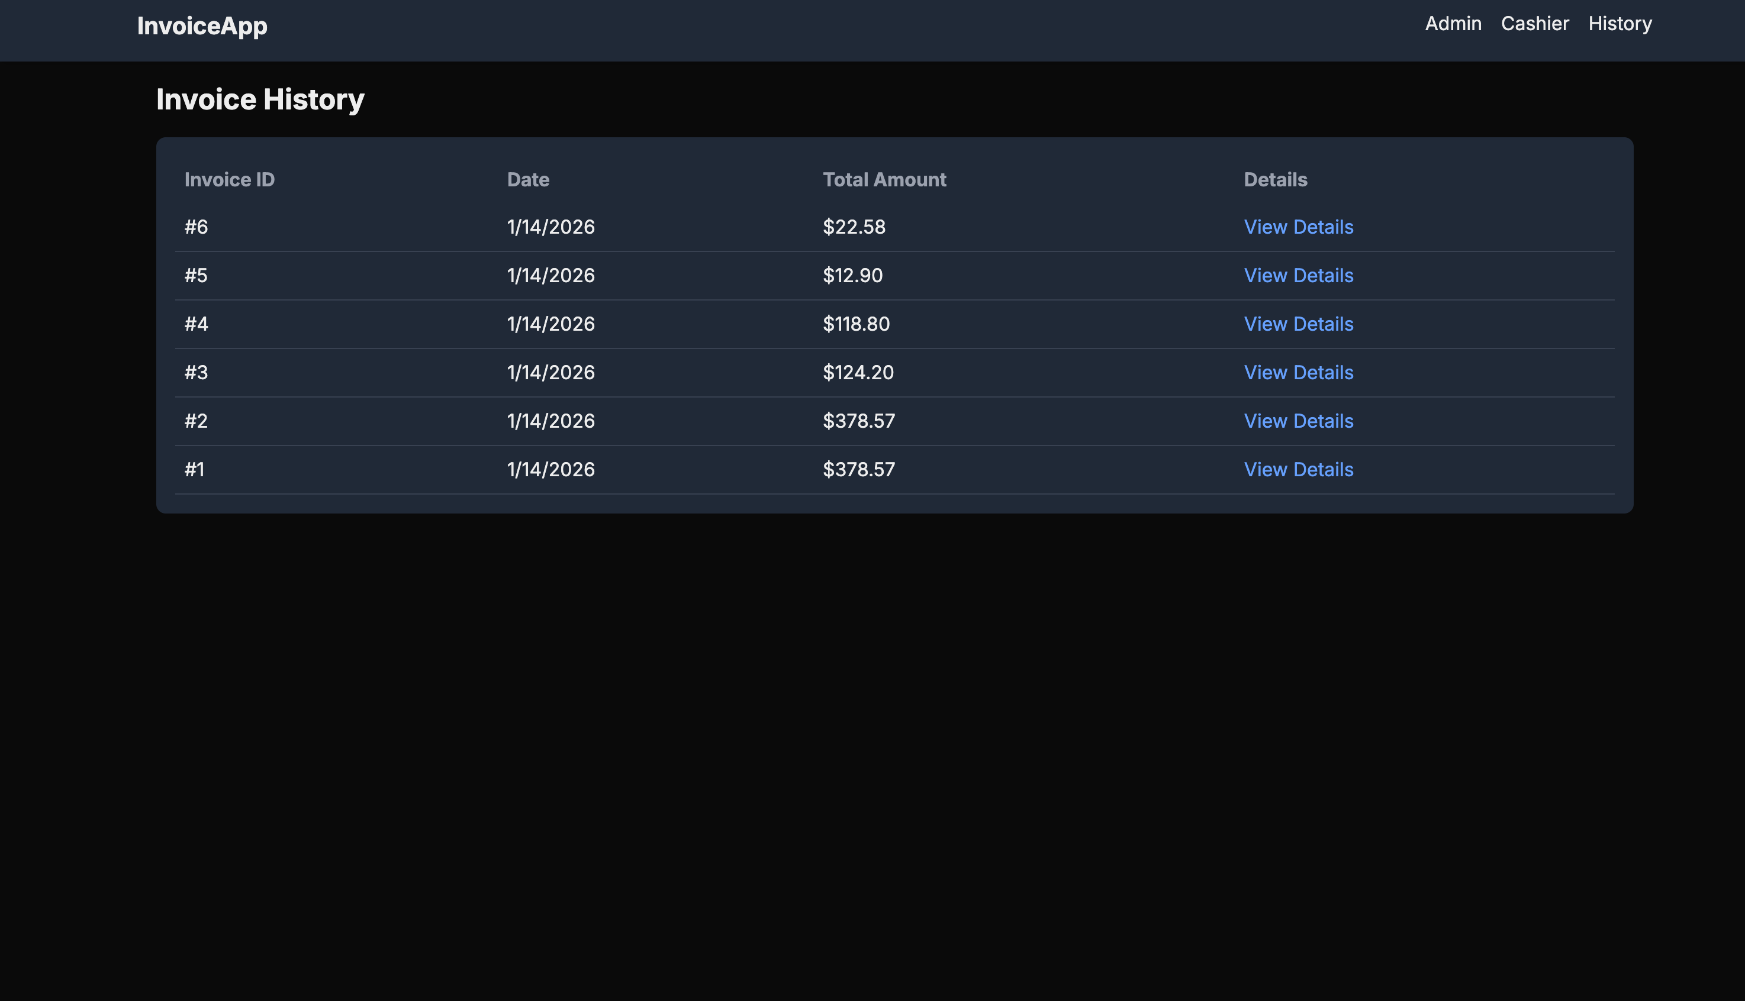1745x1001 pixels.
Task: Click the #3 invoice ID cell
Action: (x=196, y=373)
